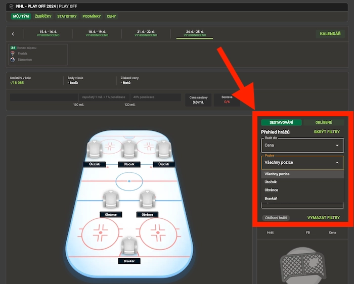The height and width of the screenshot is (284, 354).
Task: Switch to the Oblíbené player list
Action: click(x=324, y=122)
